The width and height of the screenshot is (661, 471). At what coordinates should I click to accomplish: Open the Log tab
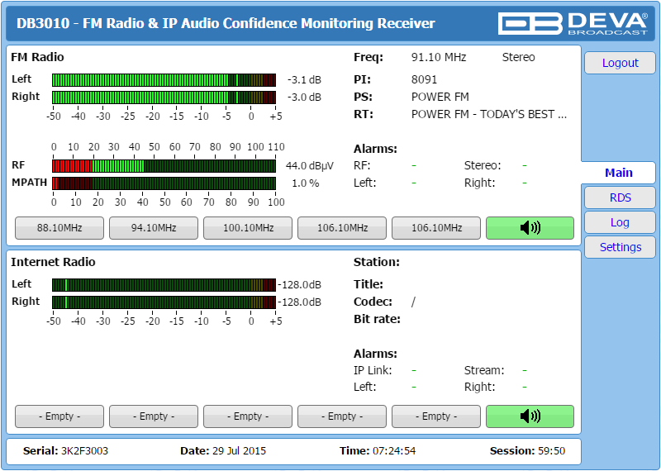(x=620, y=222)
